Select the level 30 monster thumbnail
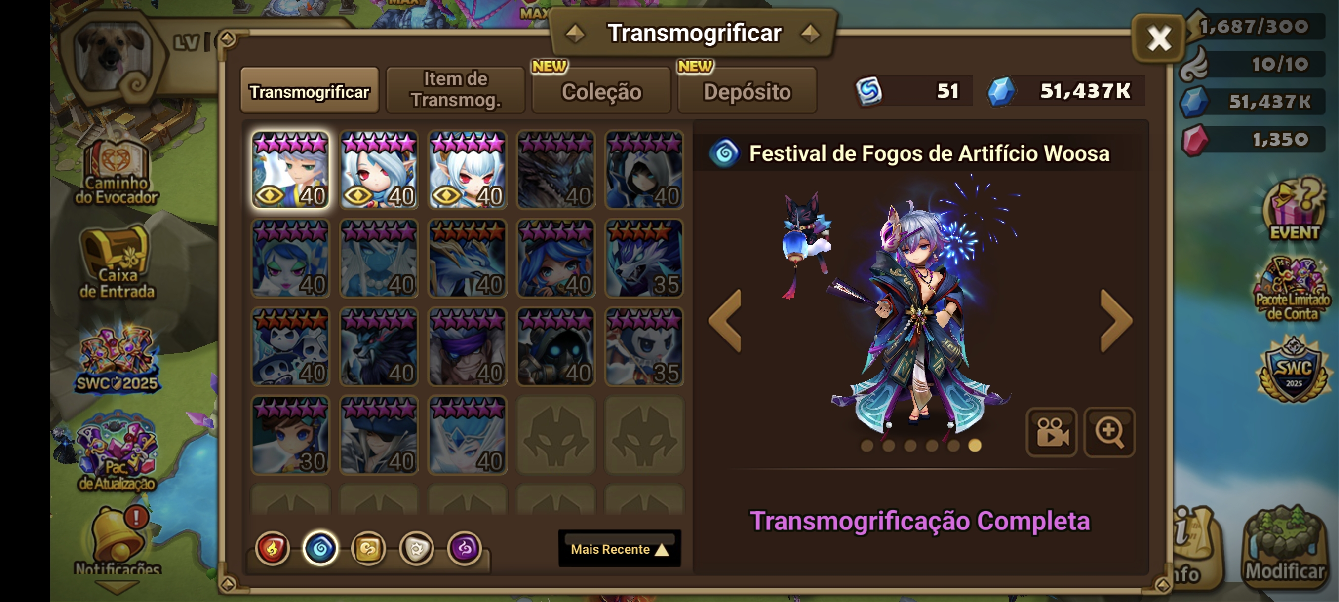 (291, 435)
